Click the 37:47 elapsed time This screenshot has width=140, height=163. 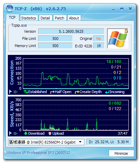(x=123, y=133)
